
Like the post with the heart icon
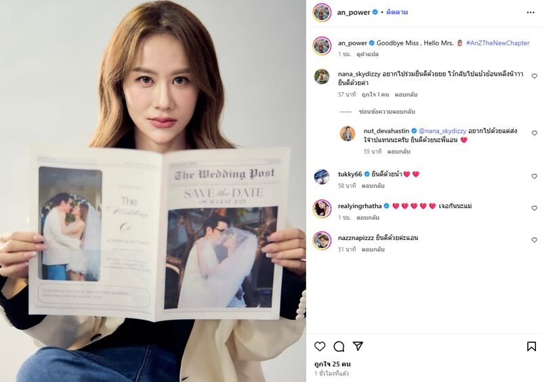click(x=320, y=346)
